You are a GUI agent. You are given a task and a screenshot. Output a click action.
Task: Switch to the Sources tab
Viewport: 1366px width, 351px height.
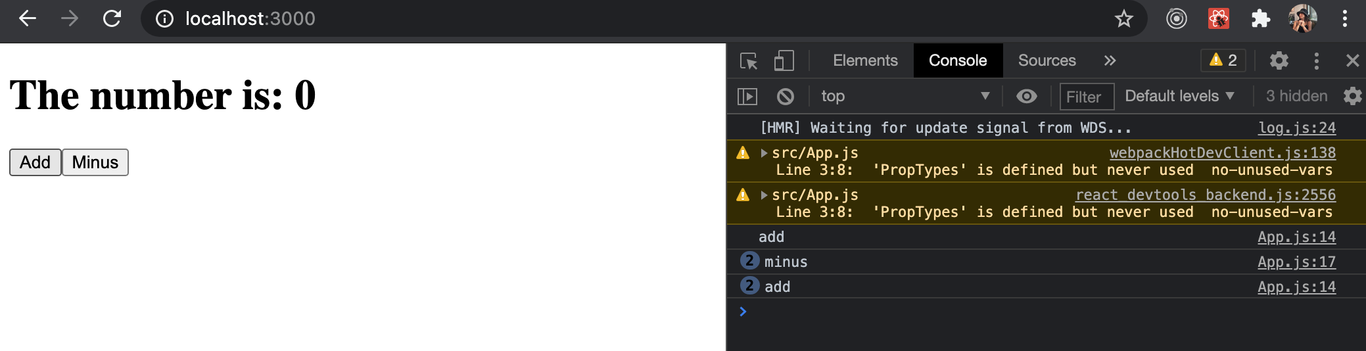tap(1047, 60)
